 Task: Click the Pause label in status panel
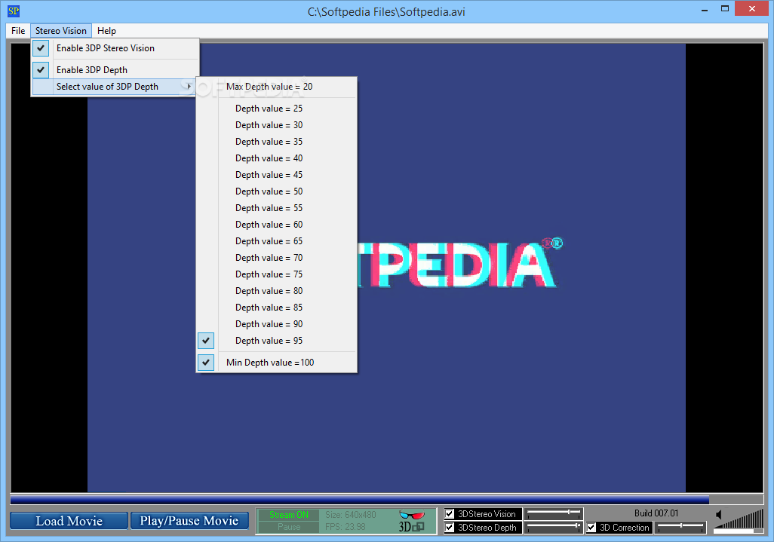[x=289, y=527]
